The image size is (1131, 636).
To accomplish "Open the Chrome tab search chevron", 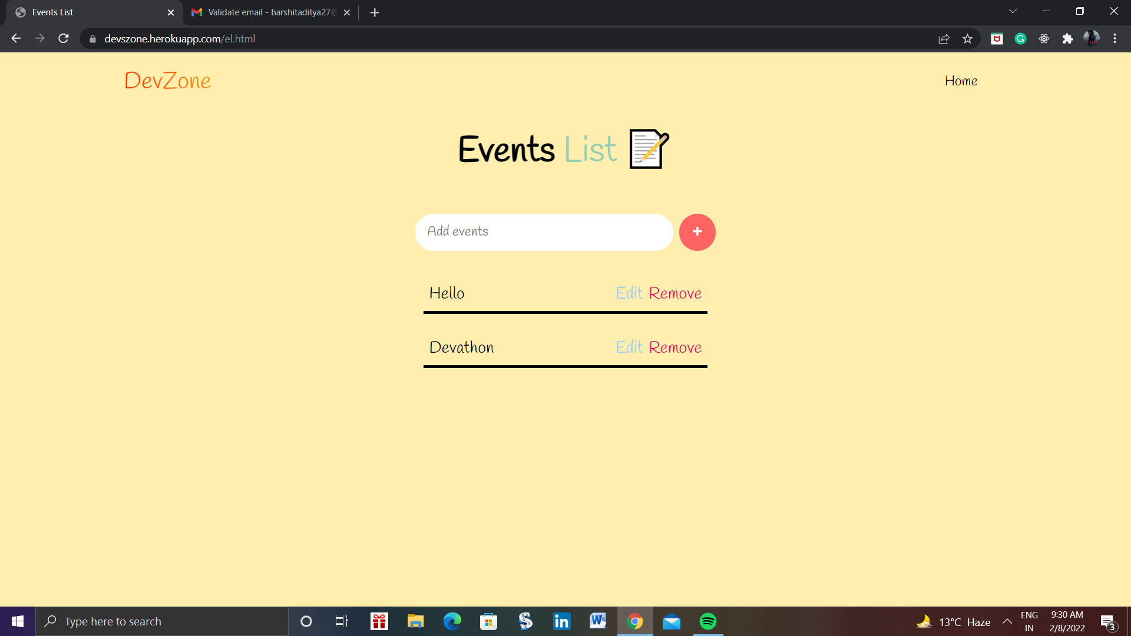I will (x=1013, y=11).
